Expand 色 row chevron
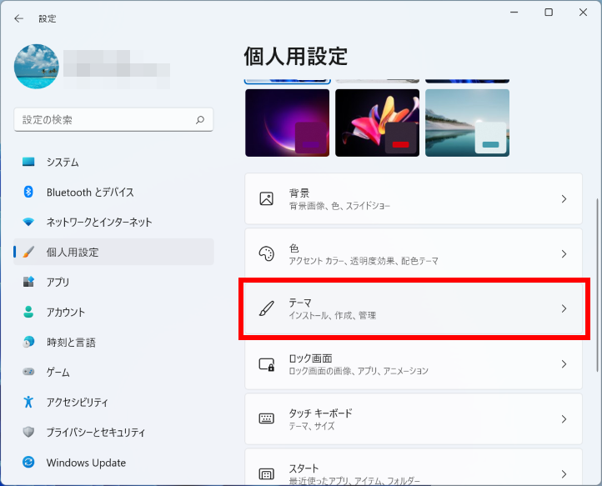 tap(564, 253)
